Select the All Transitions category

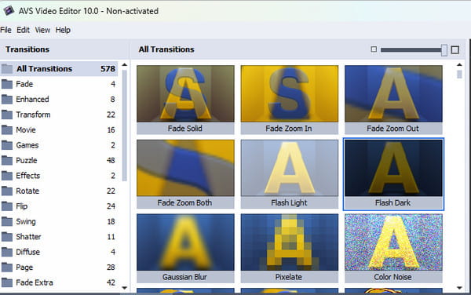[59, 69]
